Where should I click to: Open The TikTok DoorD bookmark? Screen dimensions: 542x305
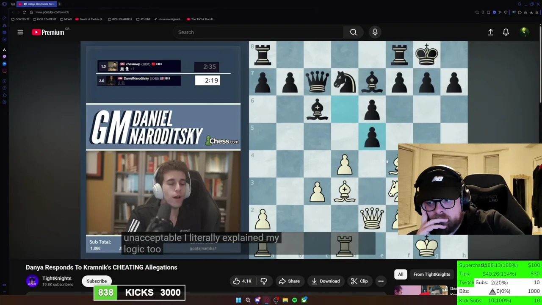tap(201, 19)
